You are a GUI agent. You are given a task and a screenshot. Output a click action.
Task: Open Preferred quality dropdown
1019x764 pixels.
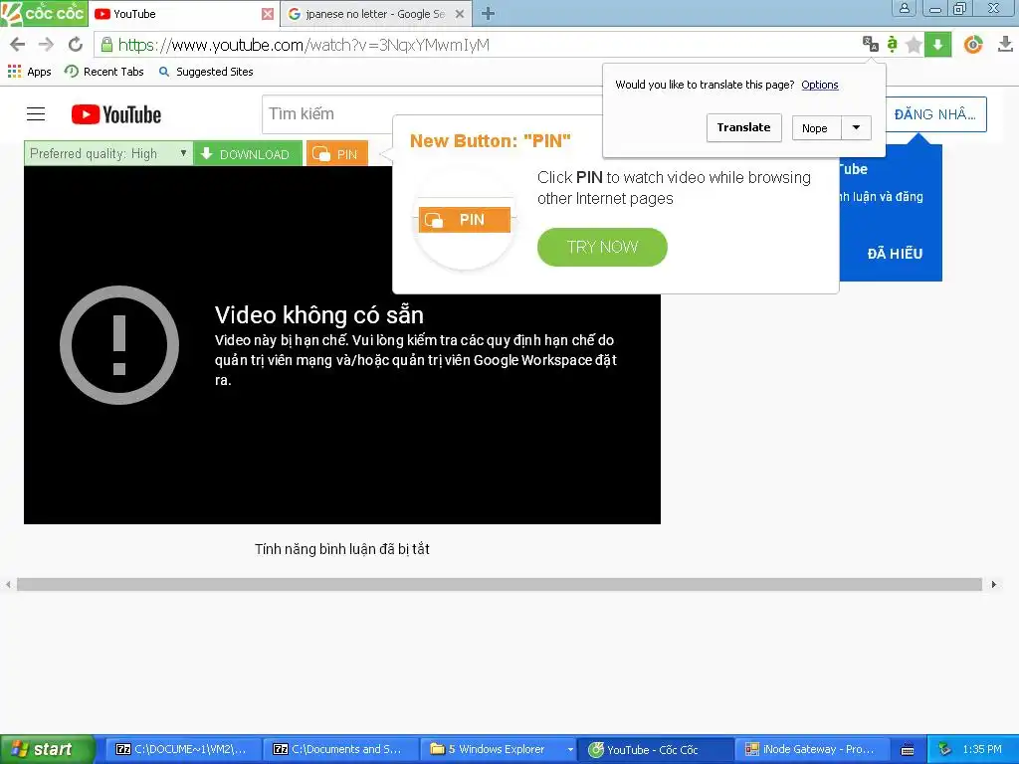click(108, 153)
